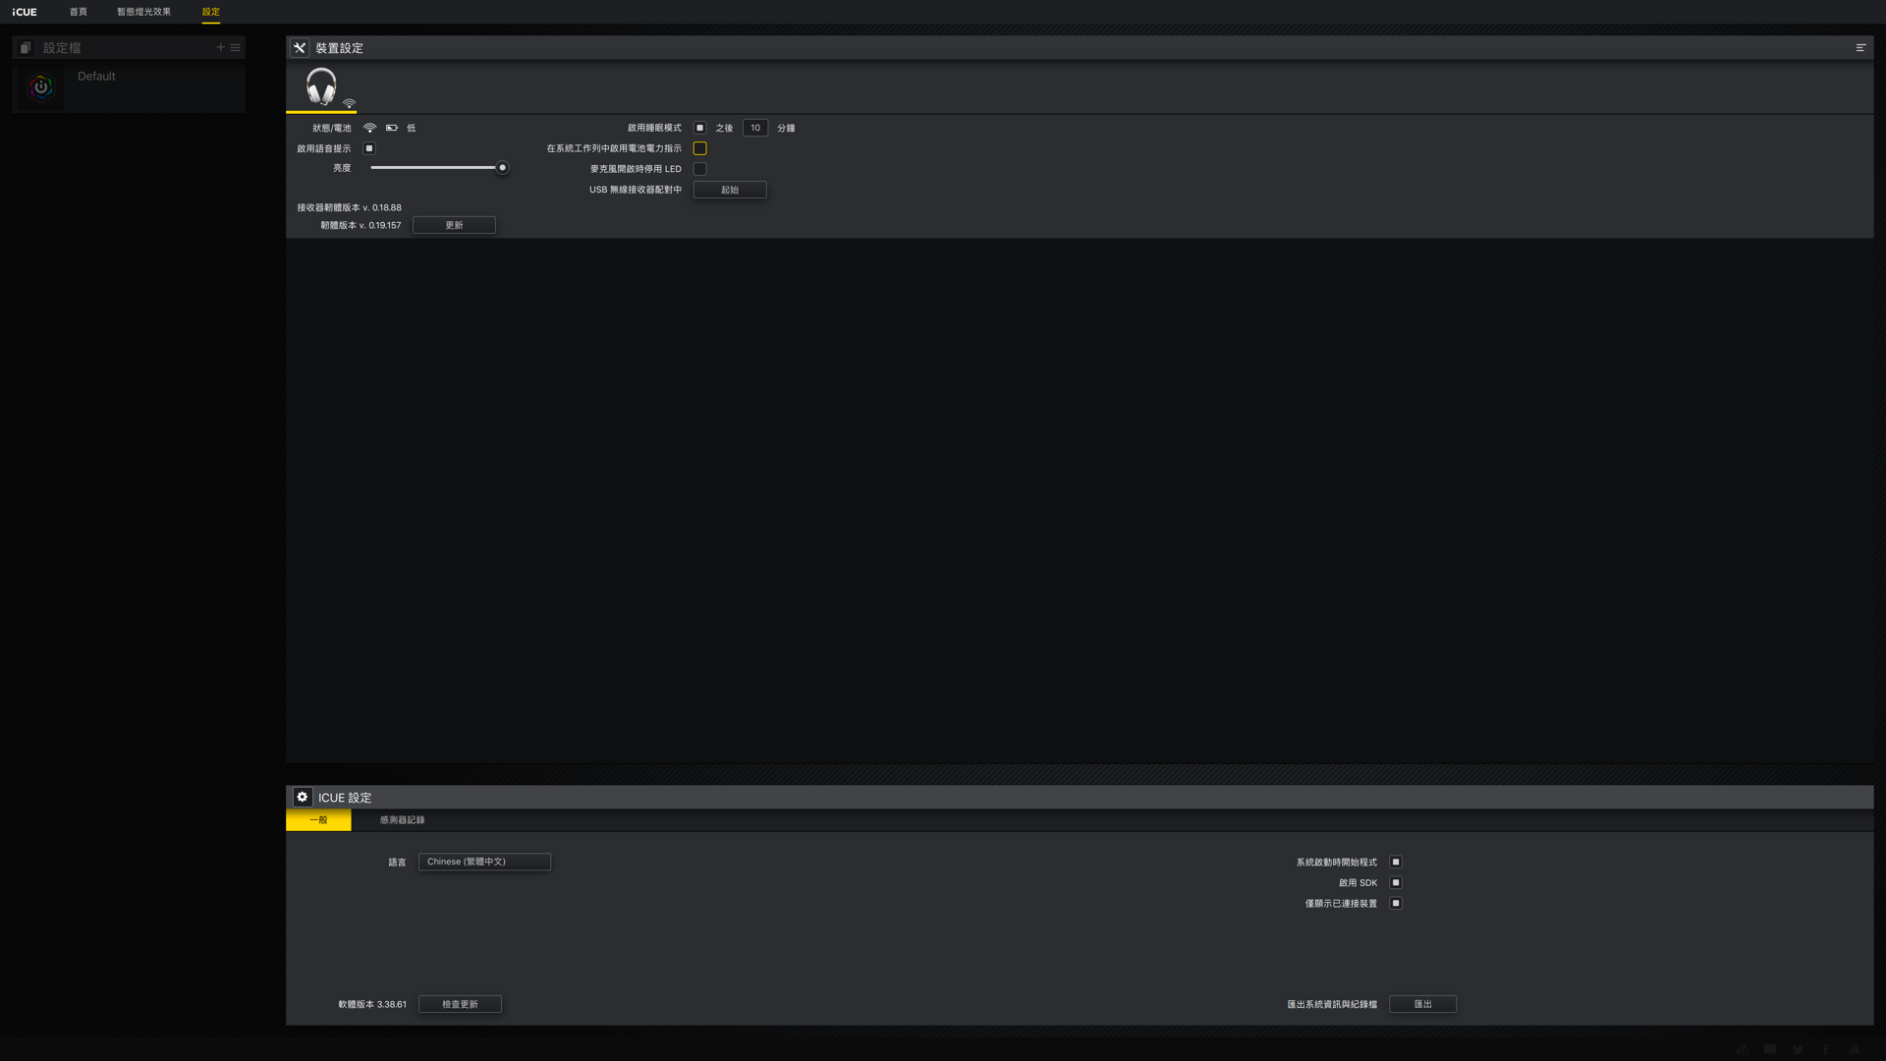The width and height of the screenshot is (1886, 1061).
Task: Click the 亮度 brightness slider handle
Action: coord(502,168)
